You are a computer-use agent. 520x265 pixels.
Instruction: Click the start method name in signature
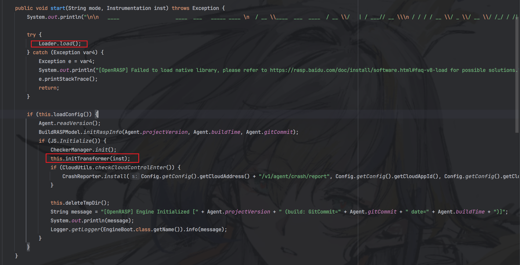(58, 8)
